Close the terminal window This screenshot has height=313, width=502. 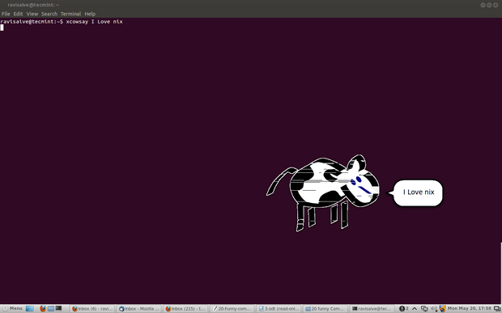[x=496, y=5]
